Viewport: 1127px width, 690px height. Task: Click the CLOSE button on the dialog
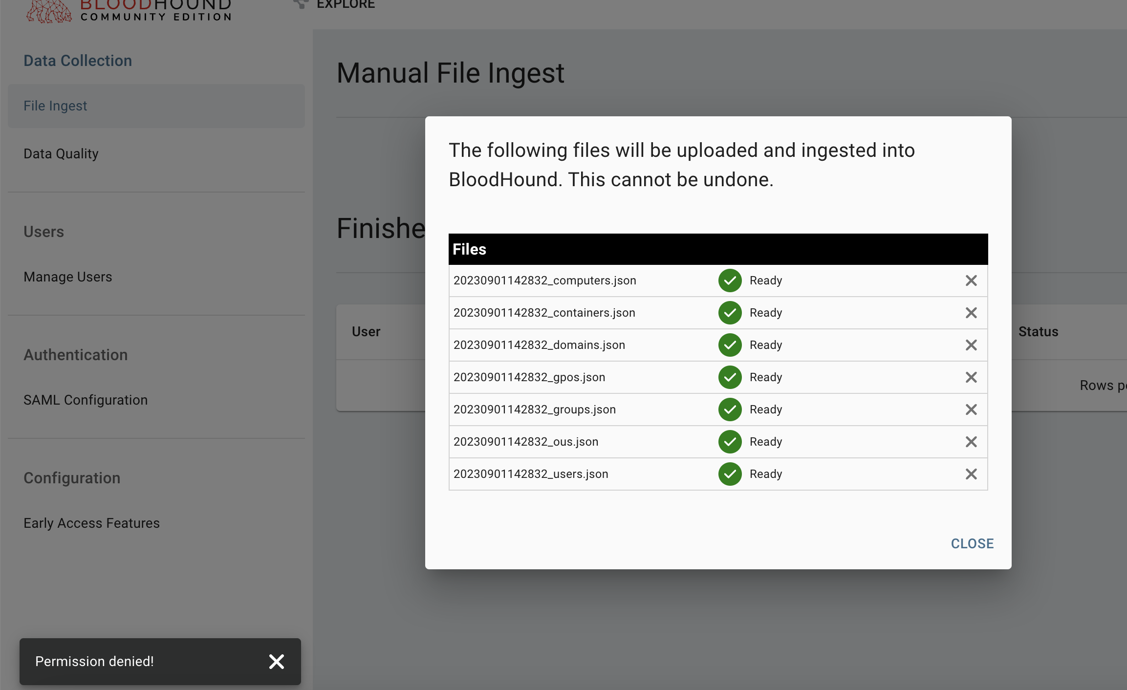point(972,543)
